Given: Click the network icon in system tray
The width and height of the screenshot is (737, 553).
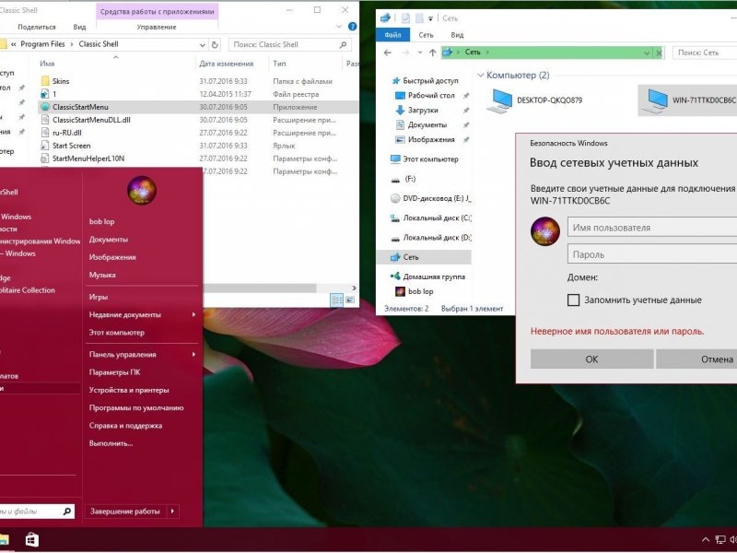Looking at the screenshot, I should point(720,540).
